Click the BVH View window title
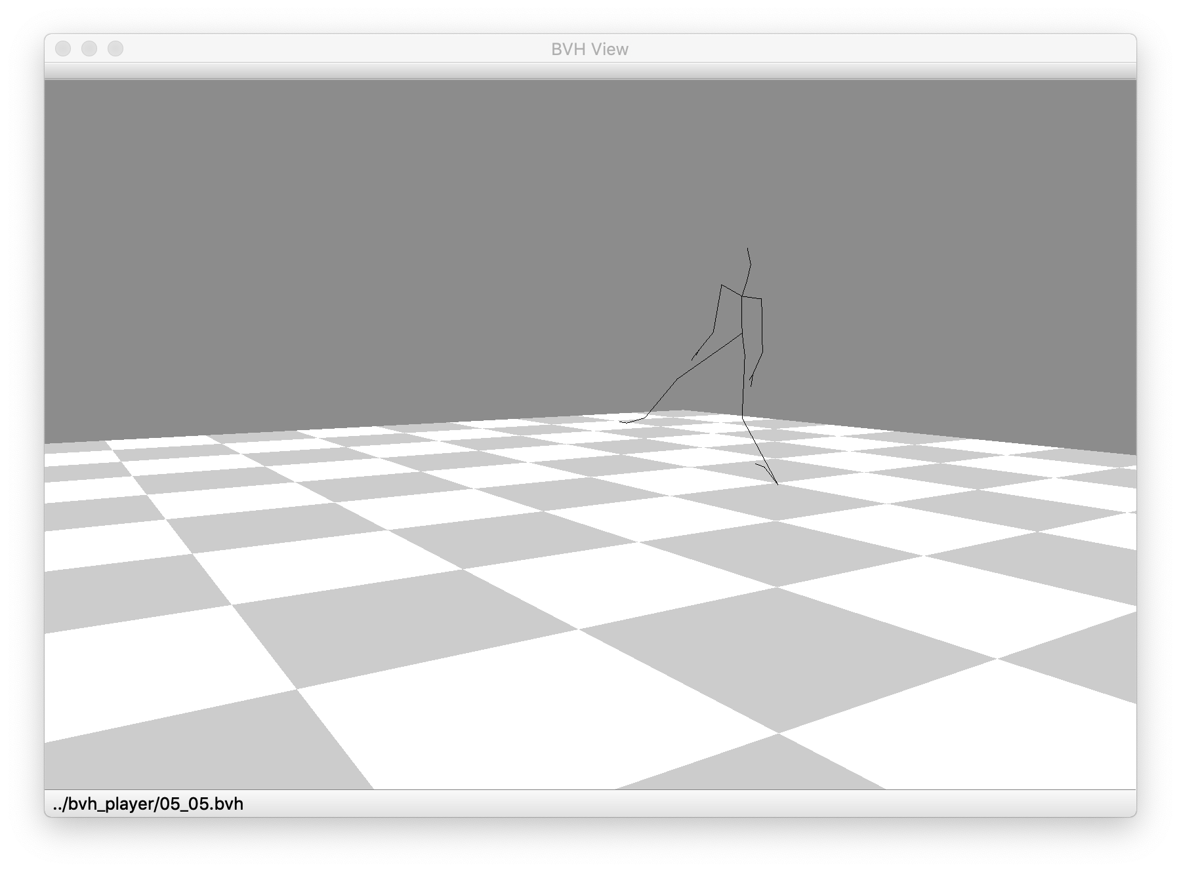The width and height of the screenshot is (1181, 872). point(590,49)
